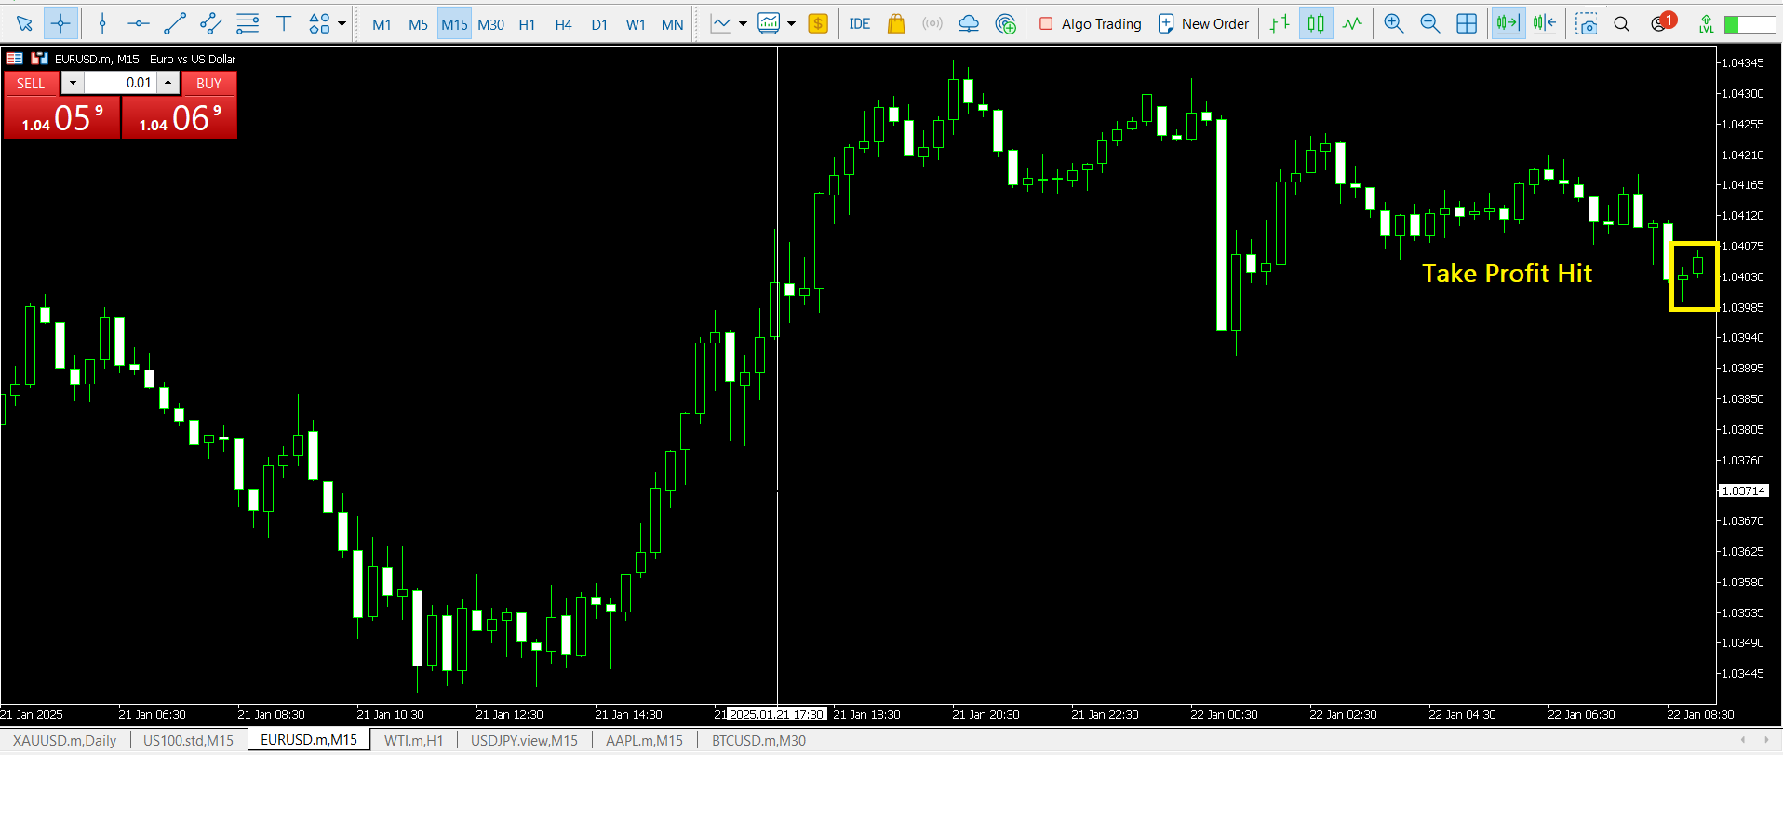Expand the shapes objects dropdown arrow

[342, 24]
